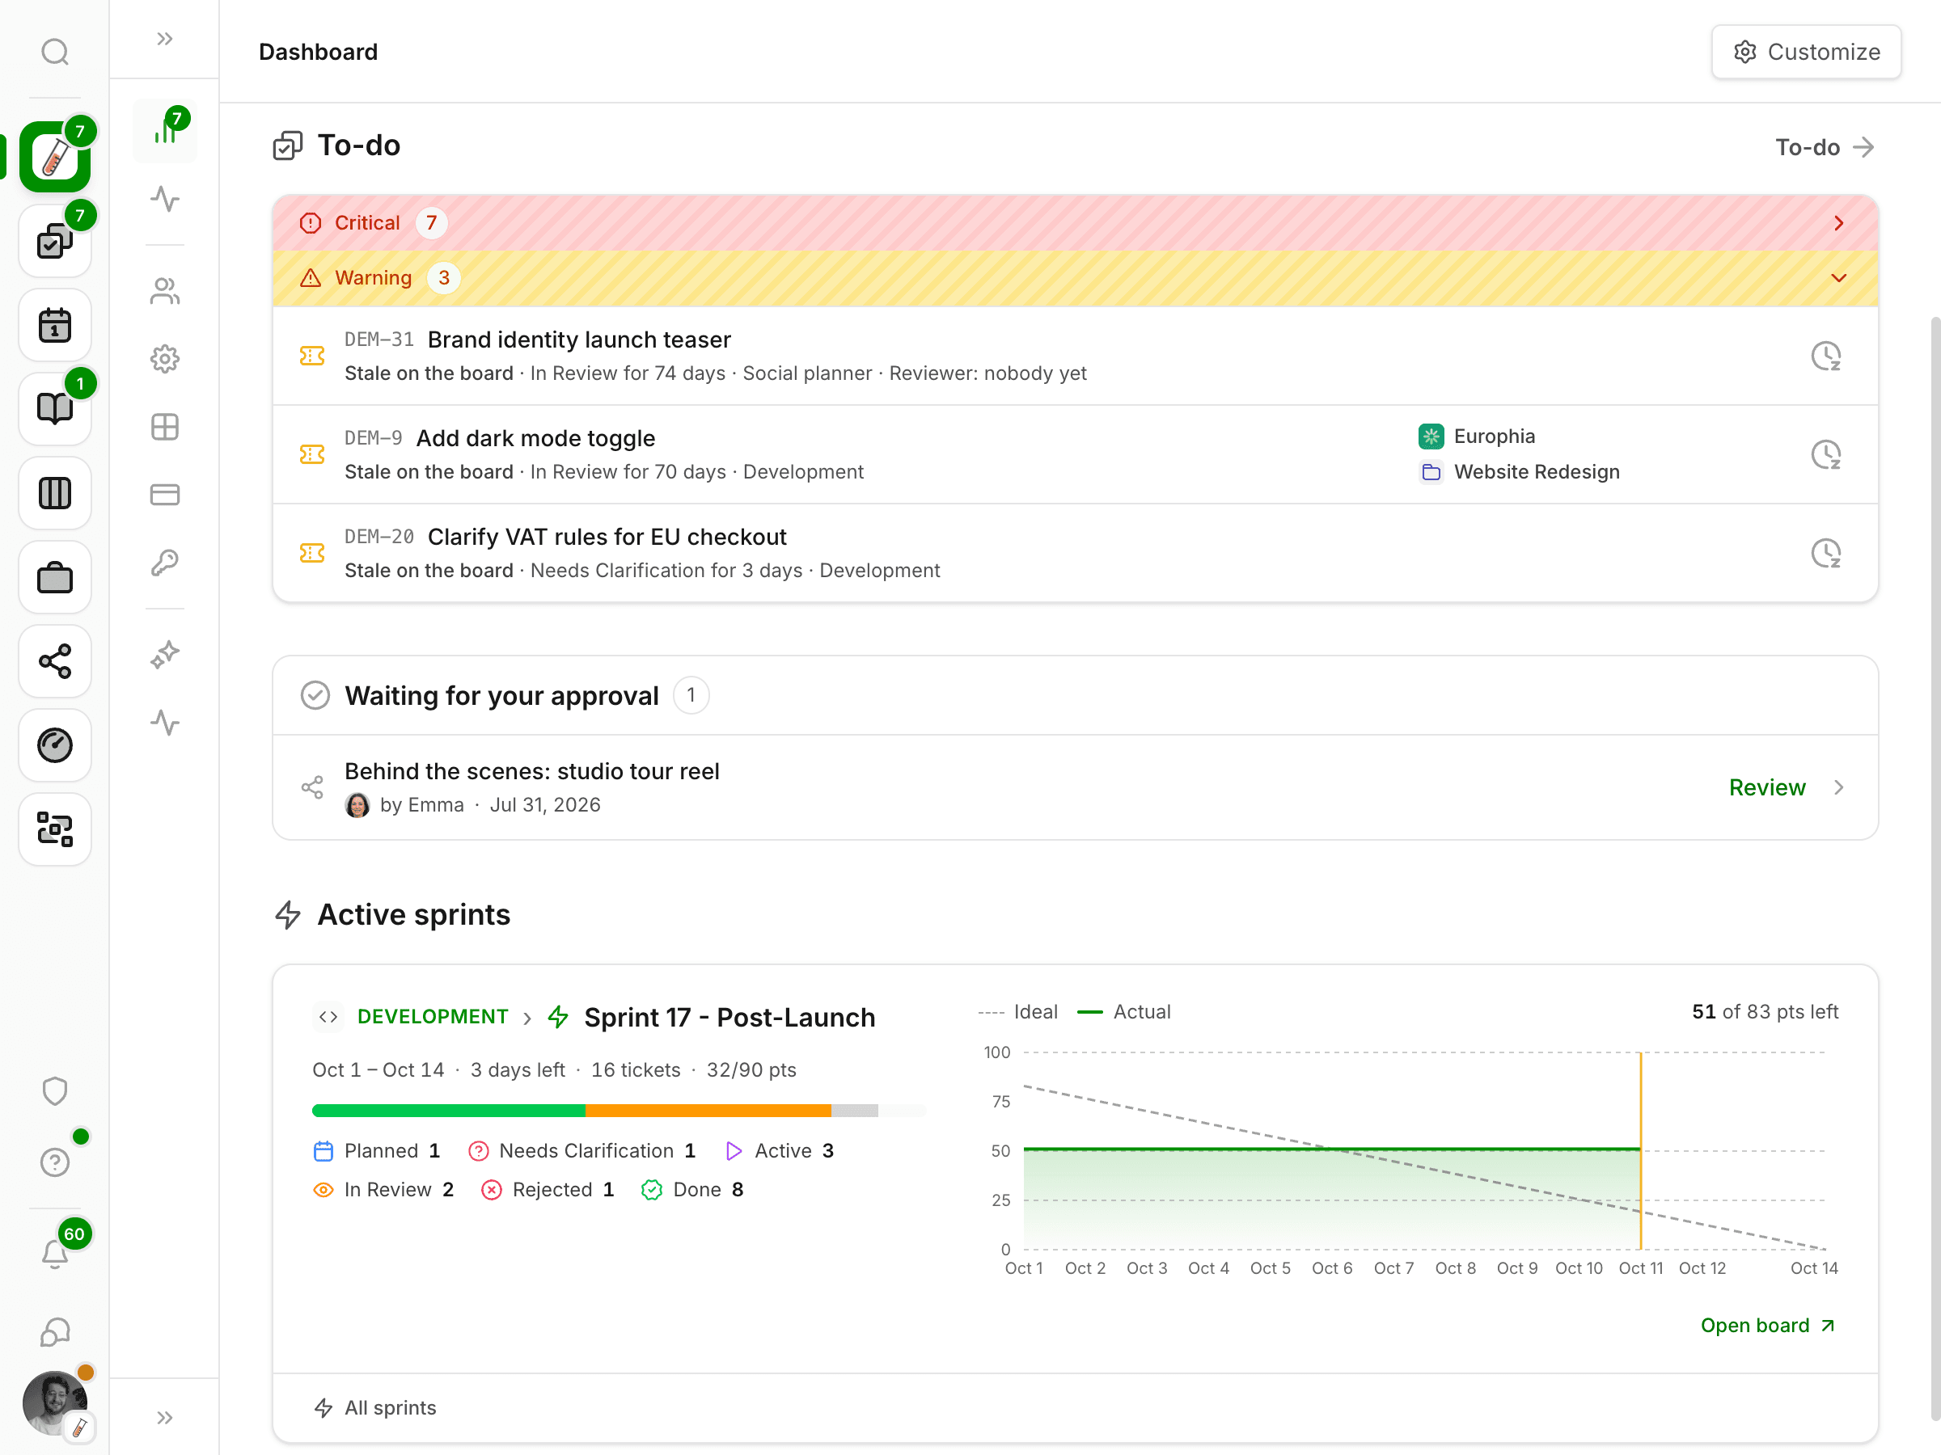Open the key access icon

[165, 562]
